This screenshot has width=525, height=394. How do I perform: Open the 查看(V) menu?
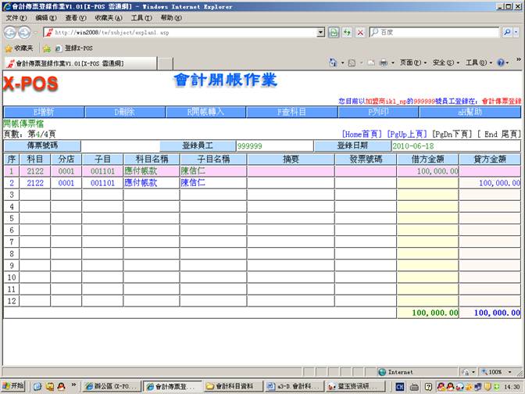click(76, 17)
